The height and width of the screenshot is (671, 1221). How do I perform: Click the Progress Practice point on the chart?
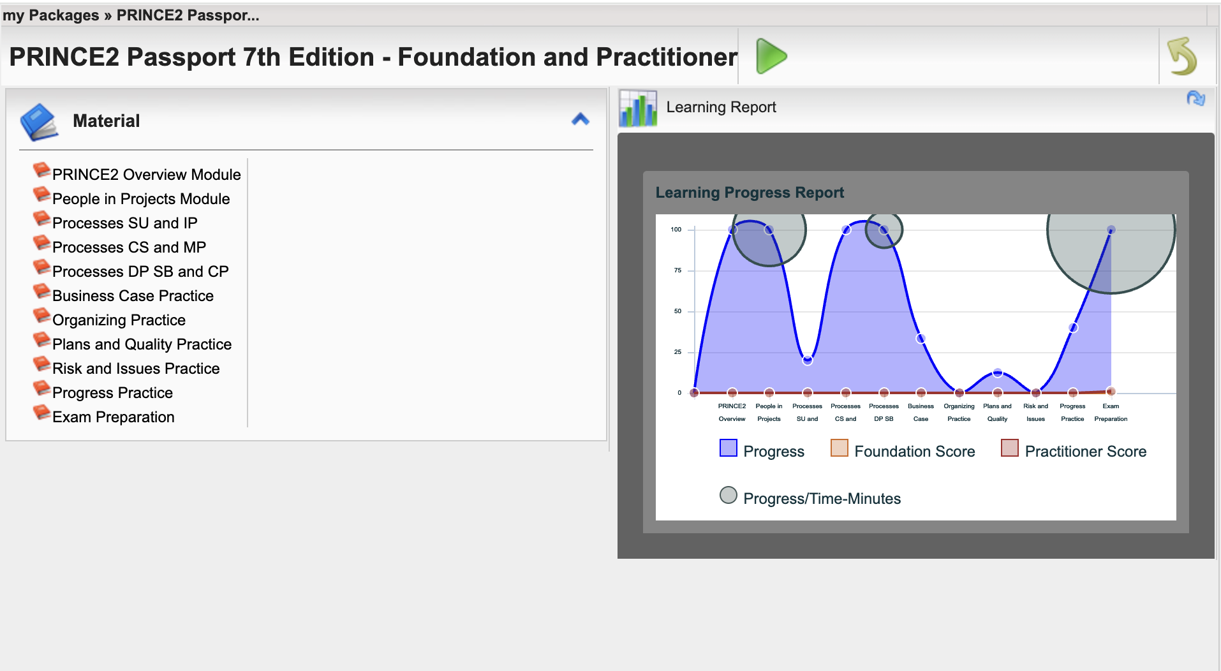[1073, 328]
